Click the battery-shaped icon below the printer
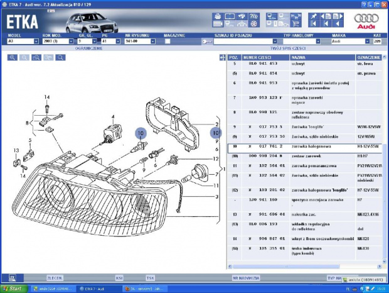The width and height of the screenshot is (389, 293). [218, 24]
